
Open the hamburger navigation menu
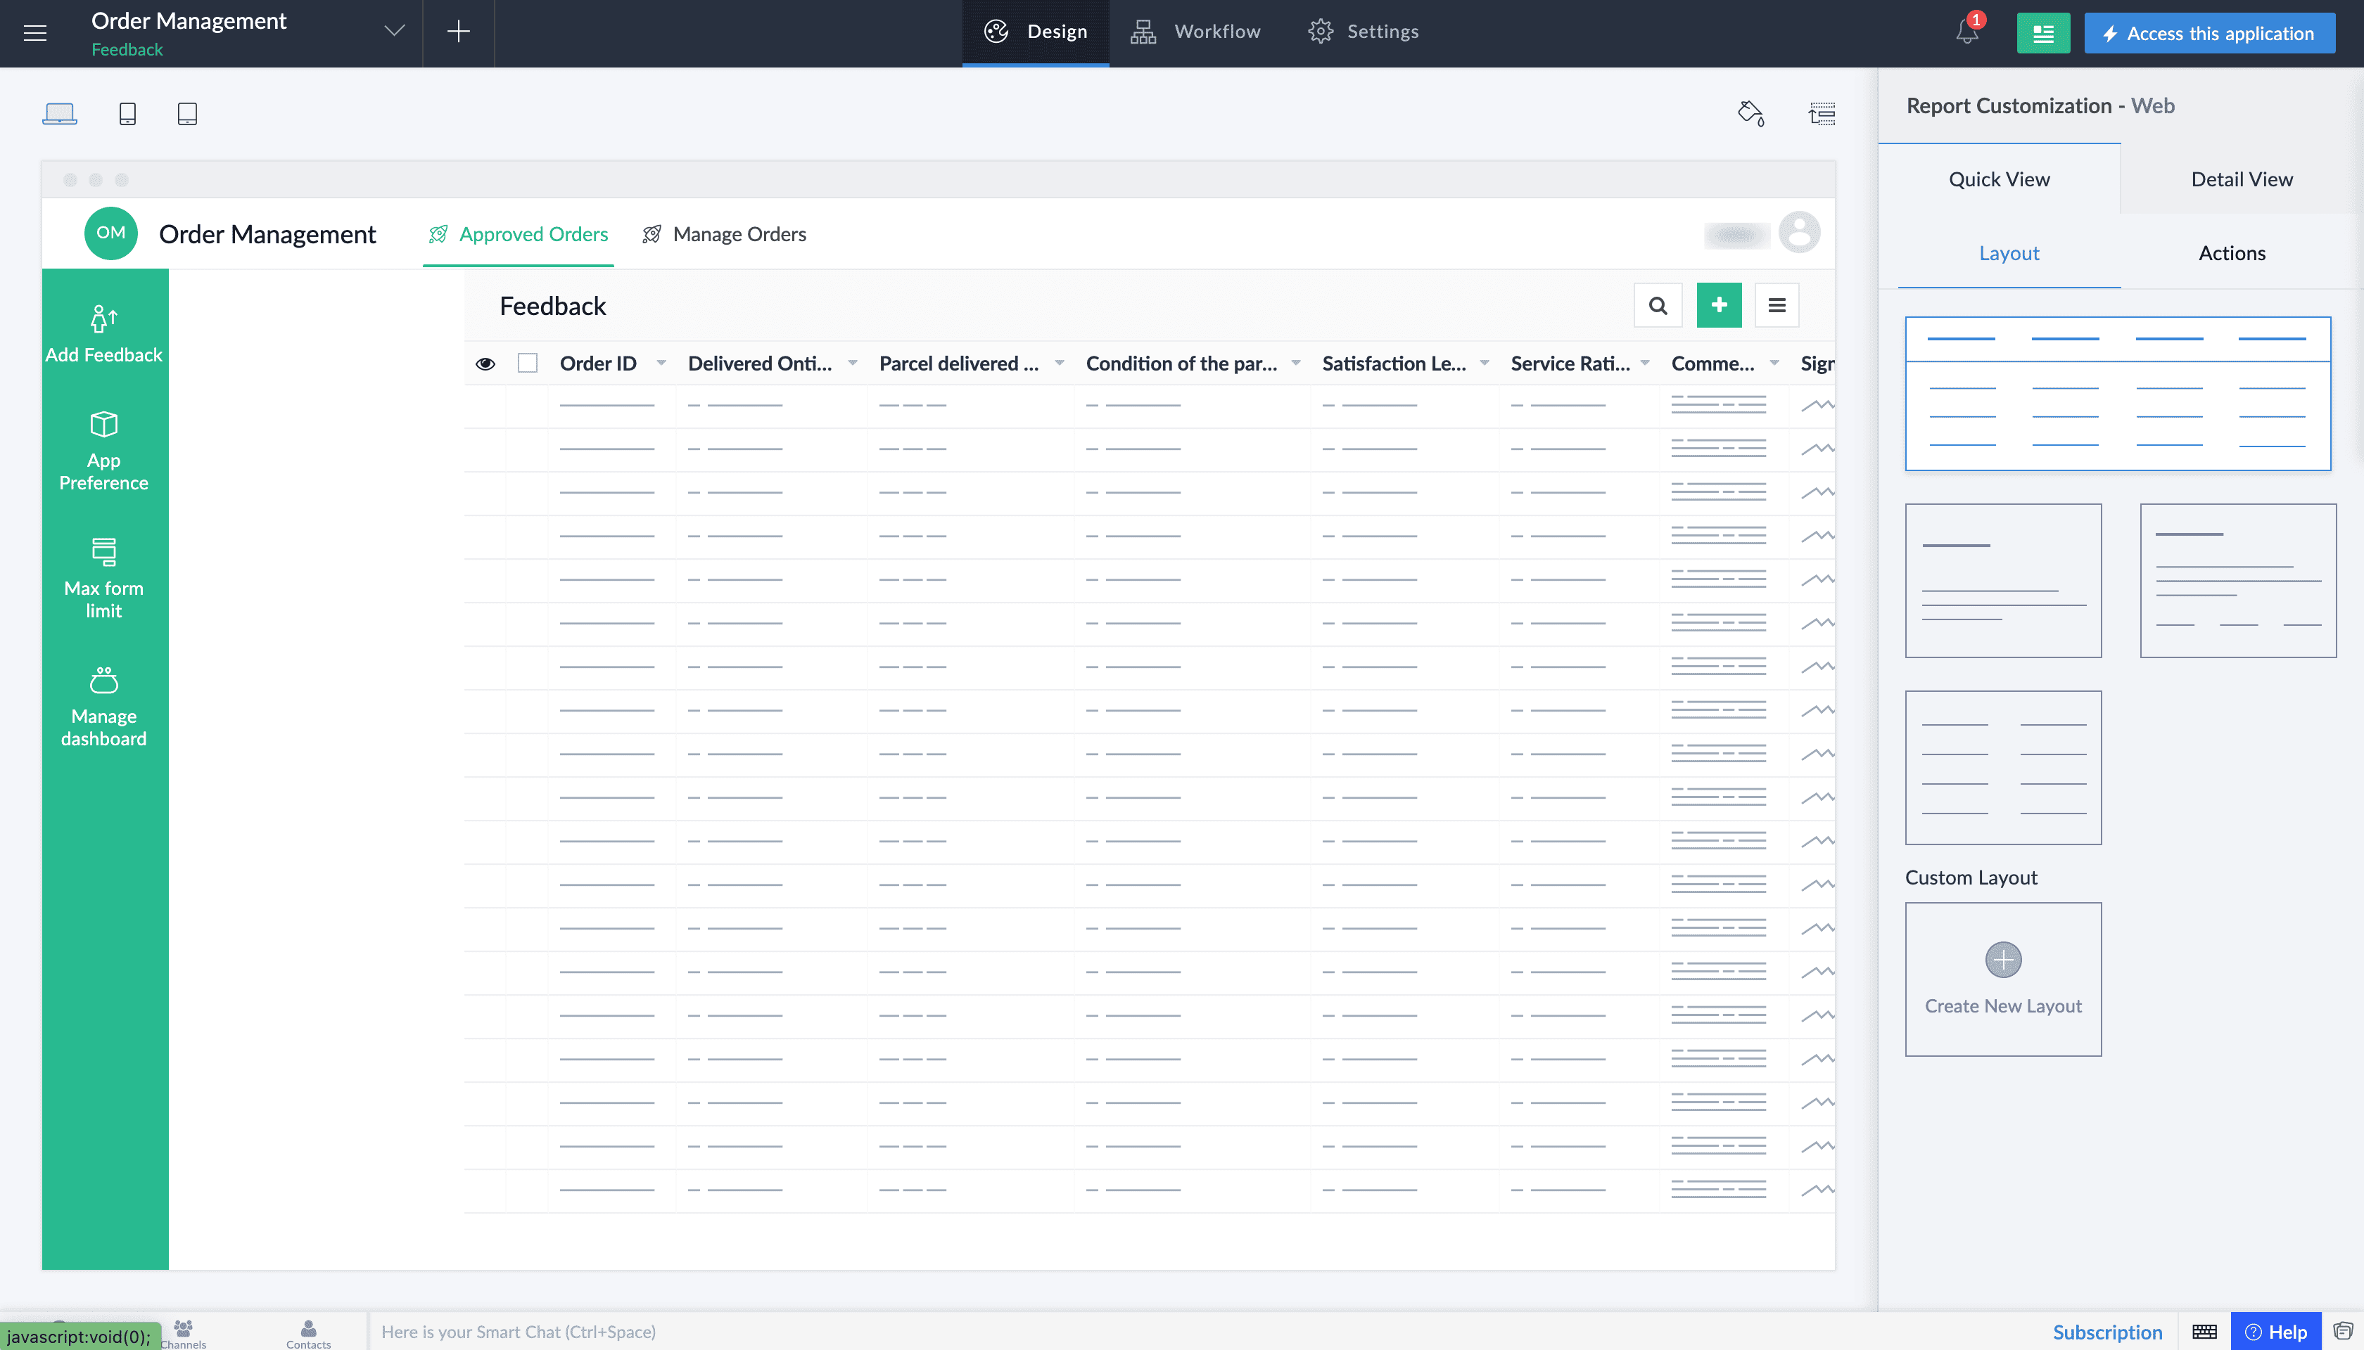(x=35, y=32)
